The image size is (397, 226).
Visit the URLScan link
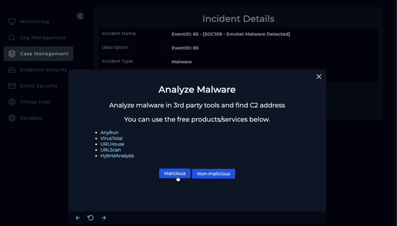[x=111, y=150]
